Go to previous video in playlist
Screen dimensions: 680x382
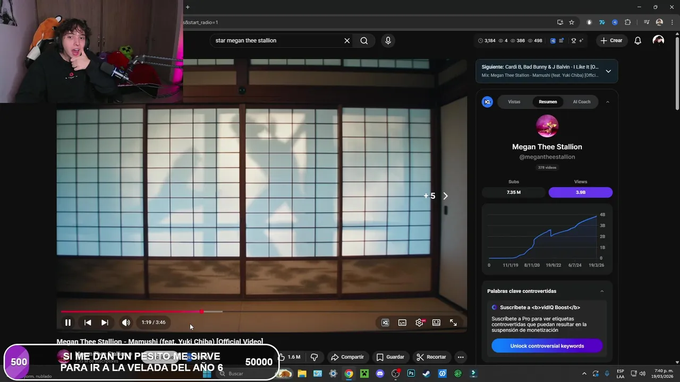click(88, 323)
